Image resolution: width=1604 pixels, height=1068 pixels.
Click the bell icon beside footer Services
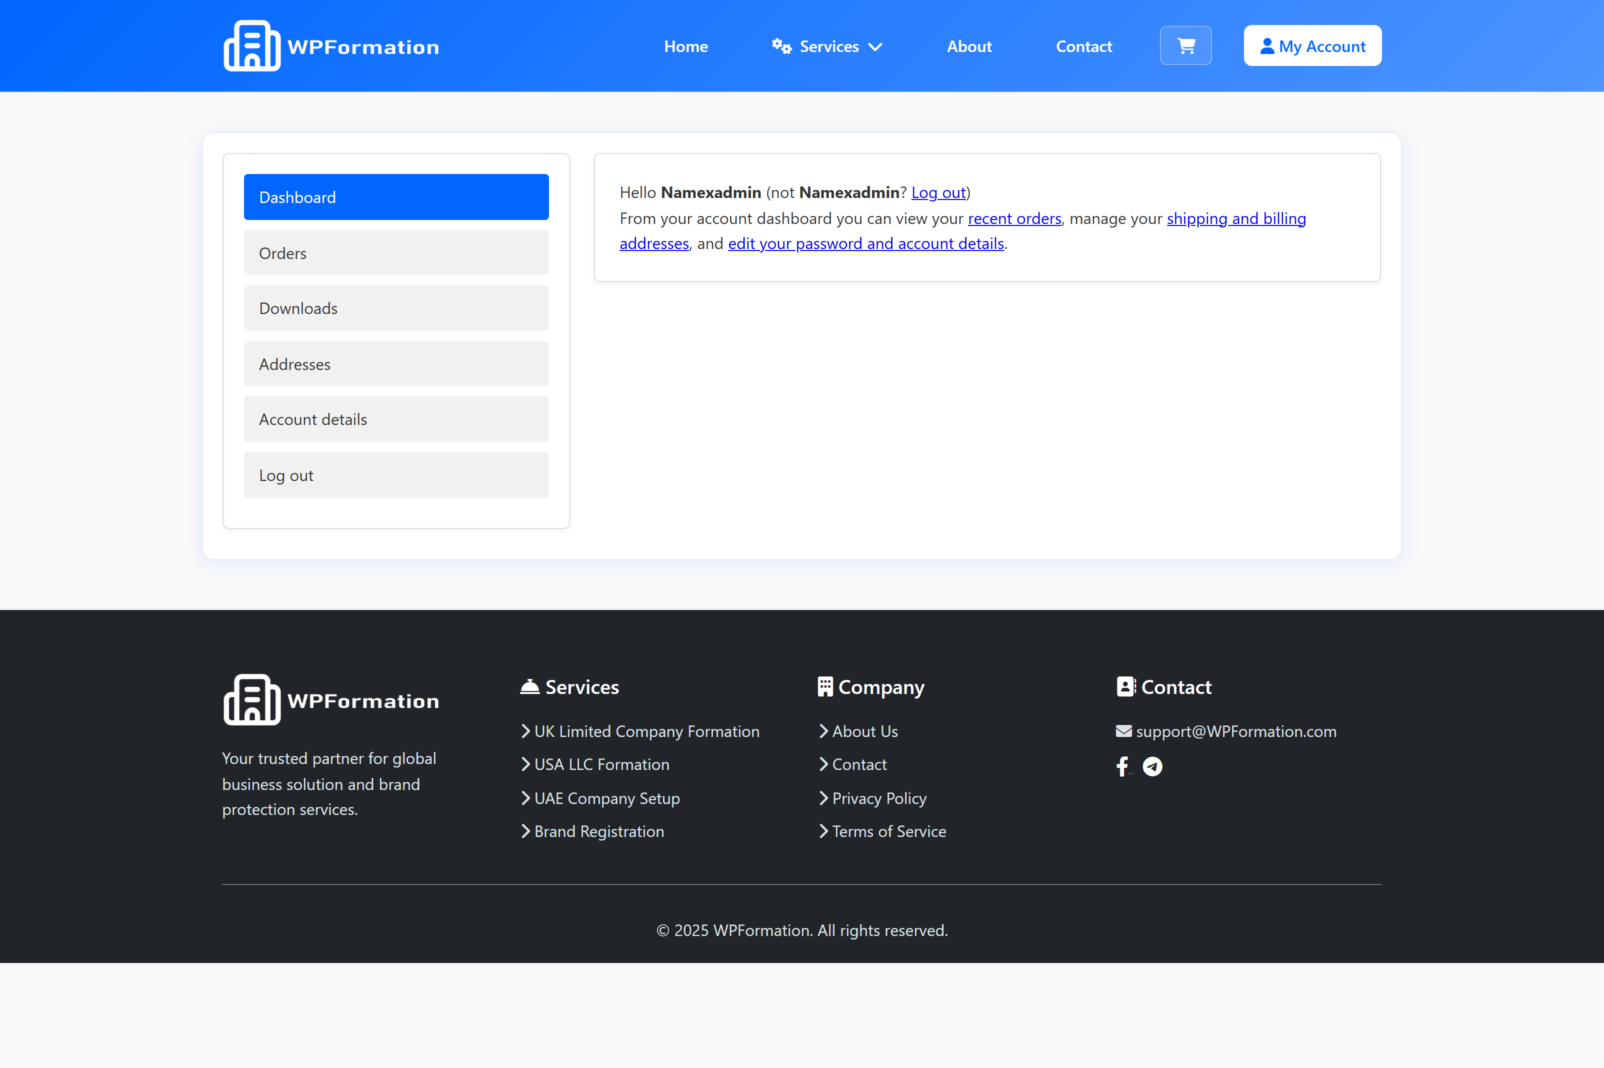[x=530, y=686]
